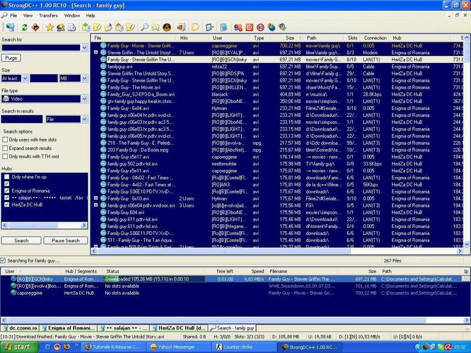Viewport: 471px width, 353px height.
Task: Open the Notepad blue page icon
Action: (x=224, y=27)
